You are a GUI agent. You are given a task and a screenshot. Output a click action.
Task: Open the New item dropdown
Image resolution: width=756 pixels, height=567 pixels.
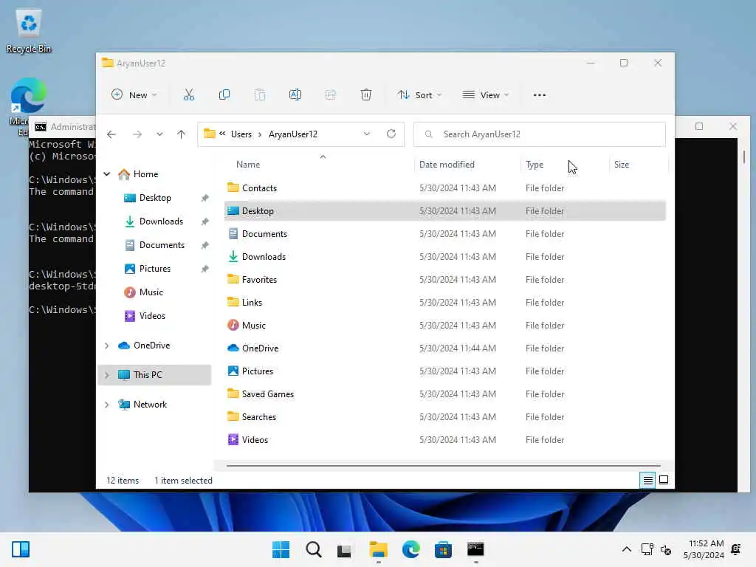coord(134,95)
